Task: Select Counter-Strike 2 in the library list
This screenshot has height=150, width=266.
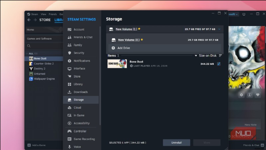Action: click(x=44, y=64)
